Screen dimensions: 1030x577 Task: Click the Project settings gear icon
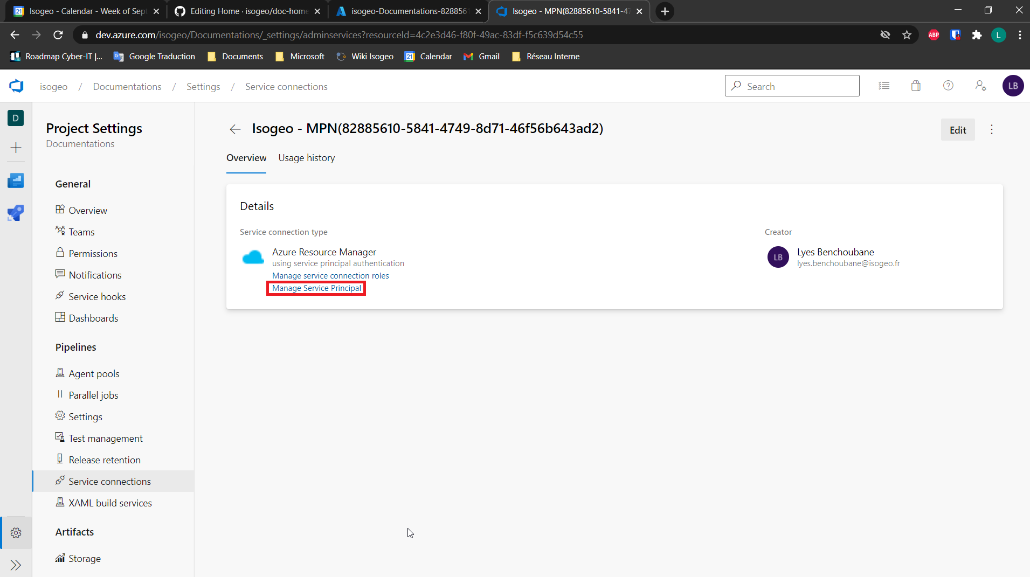(16, 533)
